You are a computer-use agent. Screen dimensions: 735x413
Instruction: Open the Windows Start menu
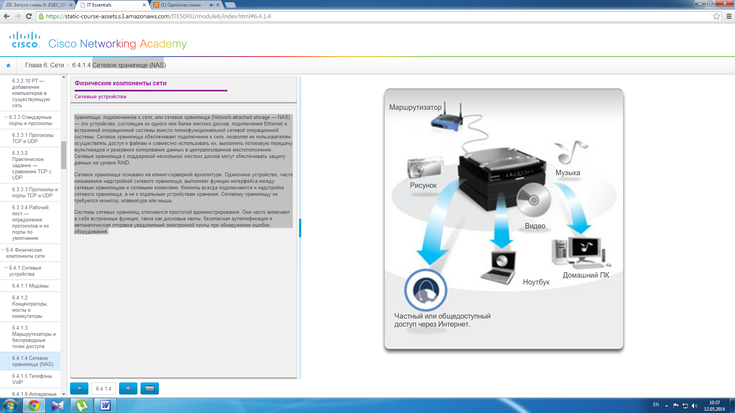[10, 405]
